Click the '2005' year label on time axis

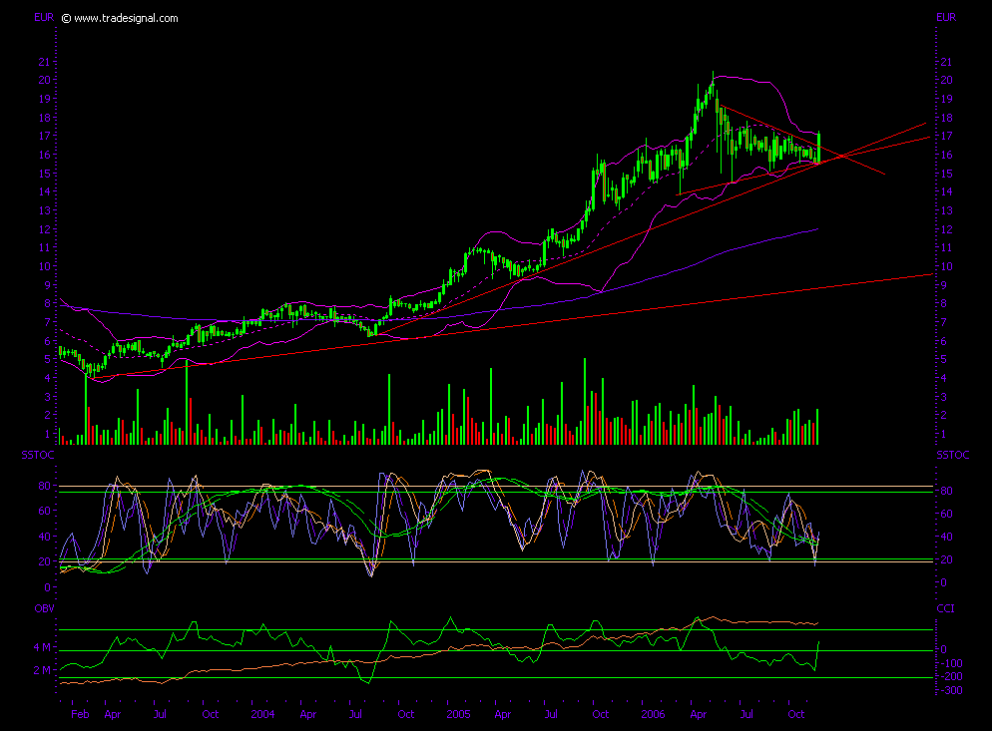point(459,715)
